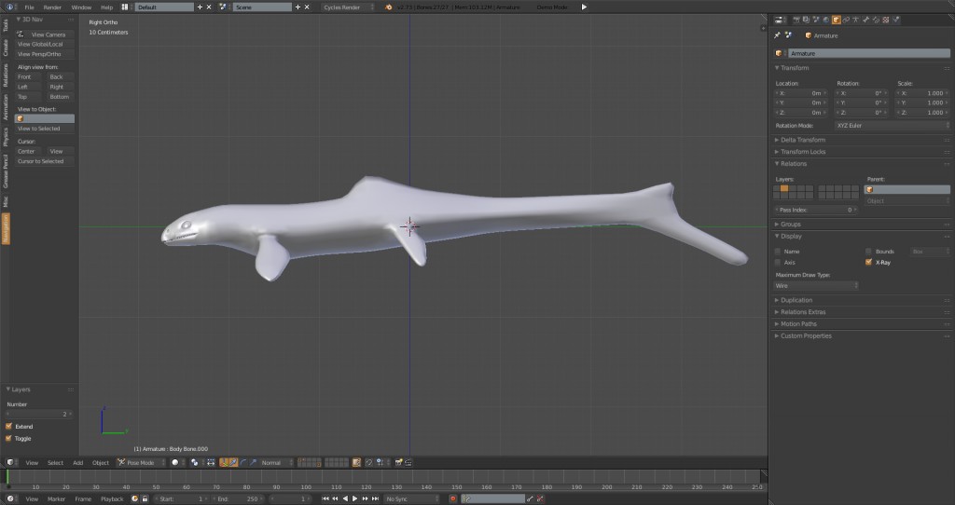Click the View Camera button
The height and width of the screenshot is (505, 955).
[45, 34]
